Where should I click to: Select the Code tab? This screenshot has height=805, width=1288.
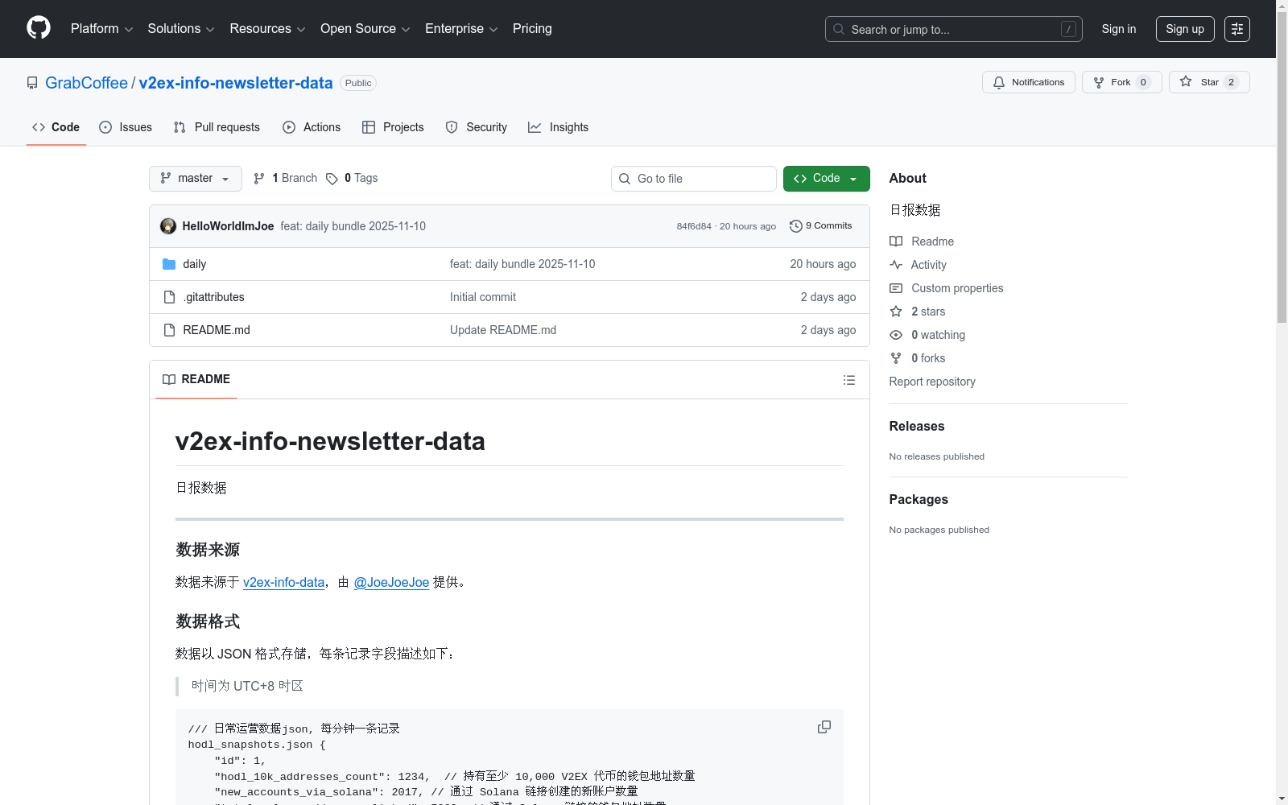click(56, 127)
